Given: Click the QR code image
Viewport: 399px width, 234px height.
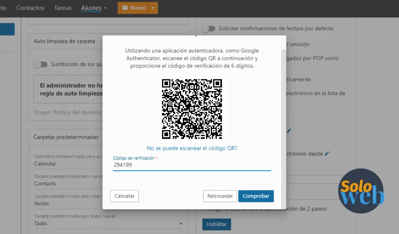Looking at the screenshot, I should point(192,109).
